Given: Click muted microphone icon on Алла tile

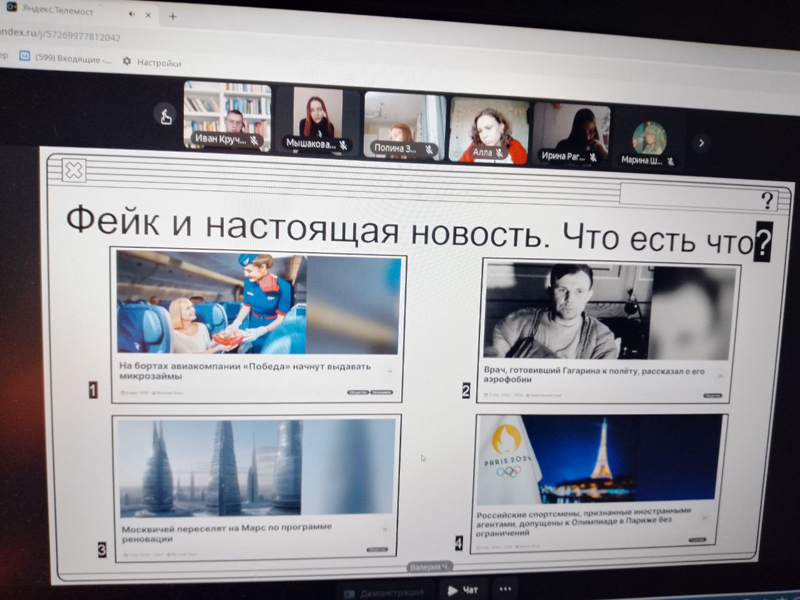Looking at the screenshot, I should [499, 152].
